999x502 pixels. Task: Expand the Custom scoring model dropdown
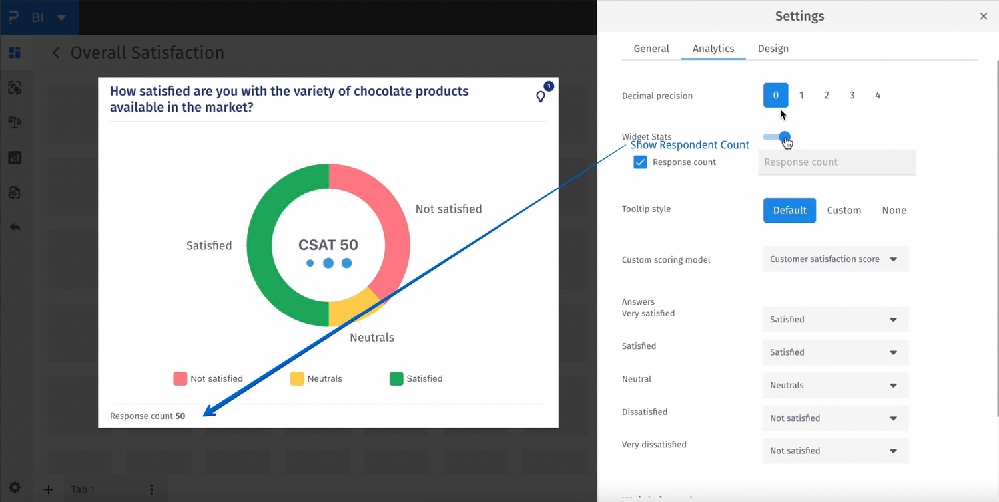click(835, 259)
